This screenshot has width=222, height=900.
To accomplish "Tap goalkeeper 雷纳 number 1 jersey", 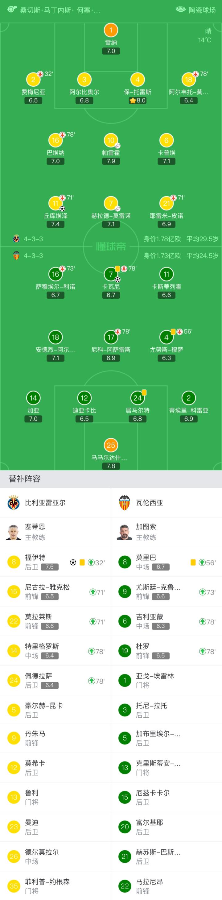I will [111, 31].
